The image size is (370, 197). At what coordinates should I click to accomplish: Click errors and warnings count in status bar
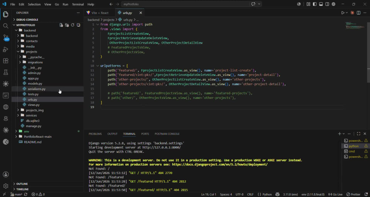pos(38,194)
